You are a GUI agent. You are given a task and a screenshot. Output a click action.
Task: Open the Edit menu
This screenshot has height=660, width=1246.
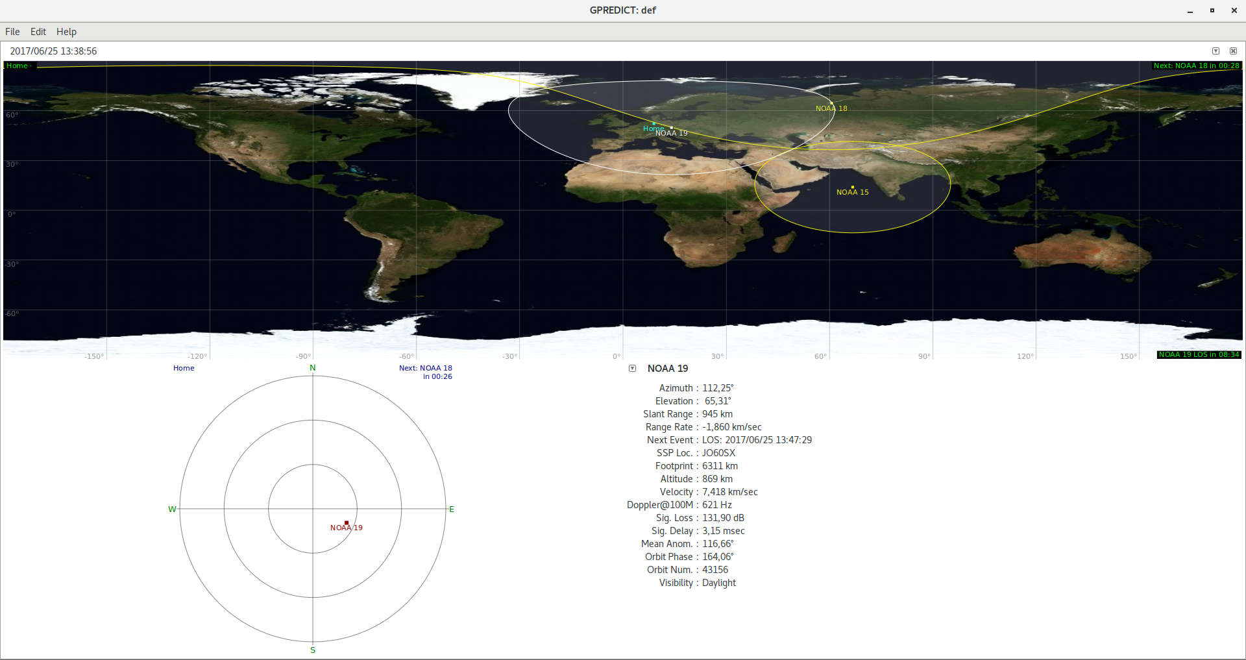click(x=38, y=32)
